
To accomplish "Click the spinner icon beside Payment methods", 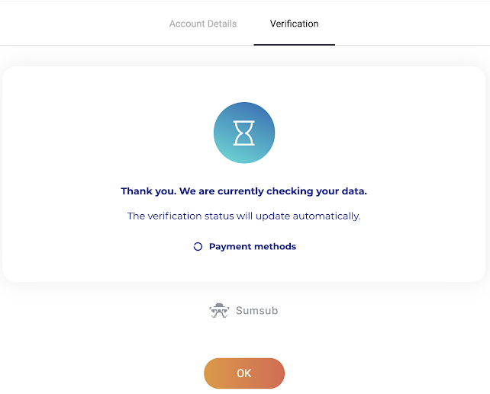I will click(x=198, y=247).
